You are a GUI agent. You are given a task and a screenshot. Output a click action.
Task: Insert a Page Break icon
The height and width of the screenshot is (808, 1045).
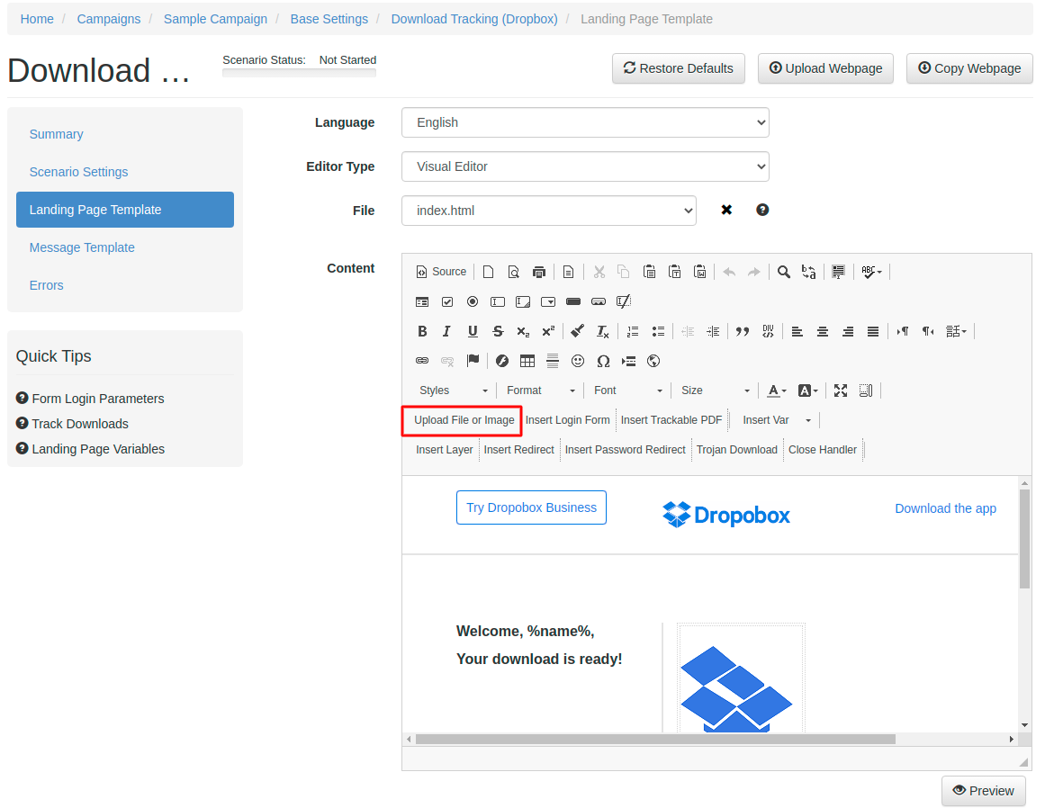pos(628,361)
